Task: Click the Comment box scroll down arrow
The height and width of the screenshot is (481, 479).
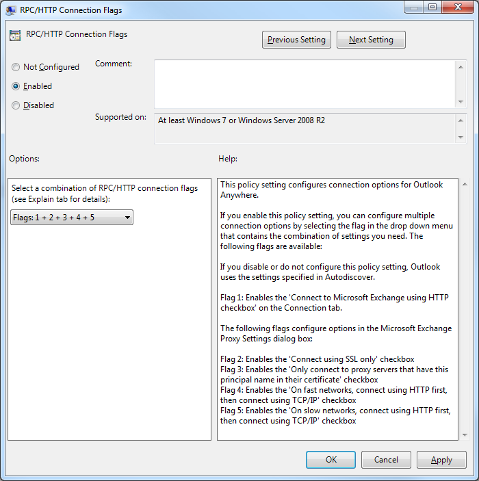Action: pyautogui.click(x=461, y=102)
